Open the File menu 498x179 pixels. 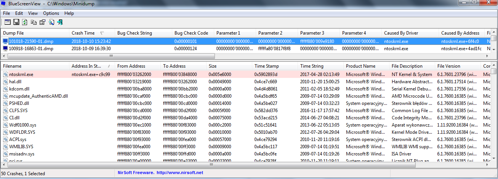(6, 13)
